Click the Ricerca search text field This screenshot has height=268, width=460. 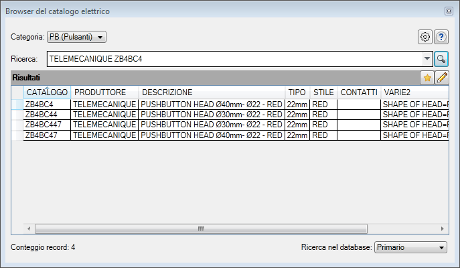(x=235, y=59)
